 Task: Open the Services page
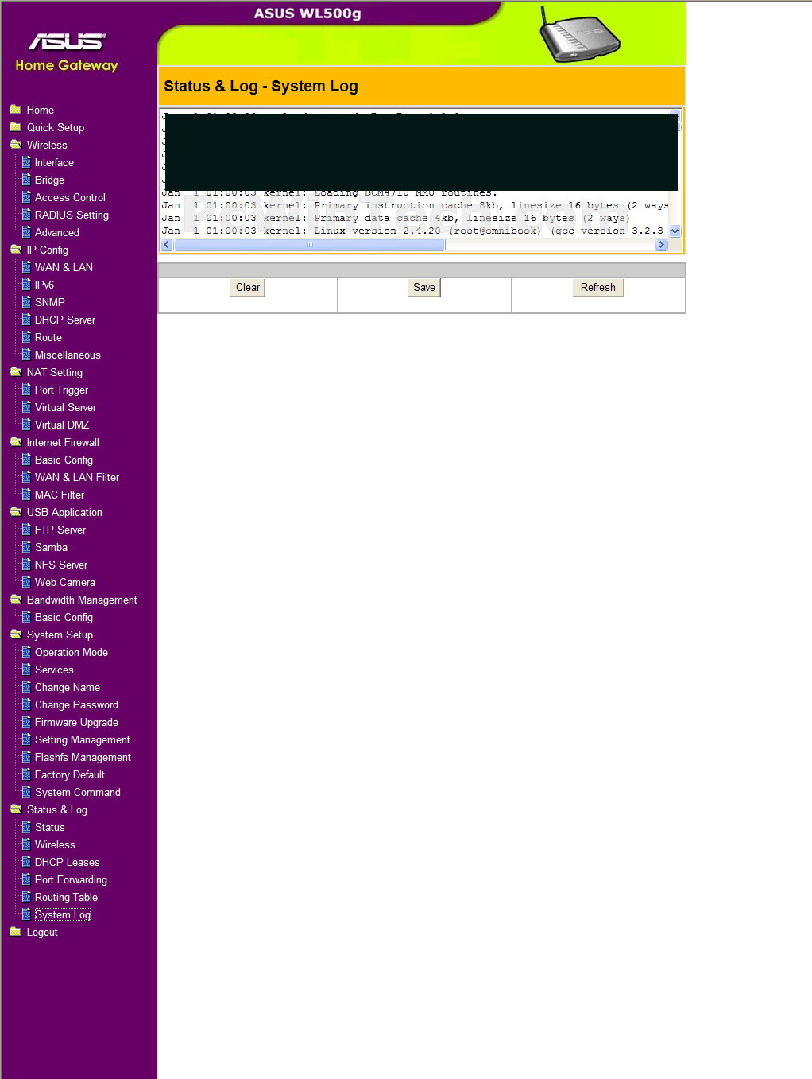(x=54, y=670)
